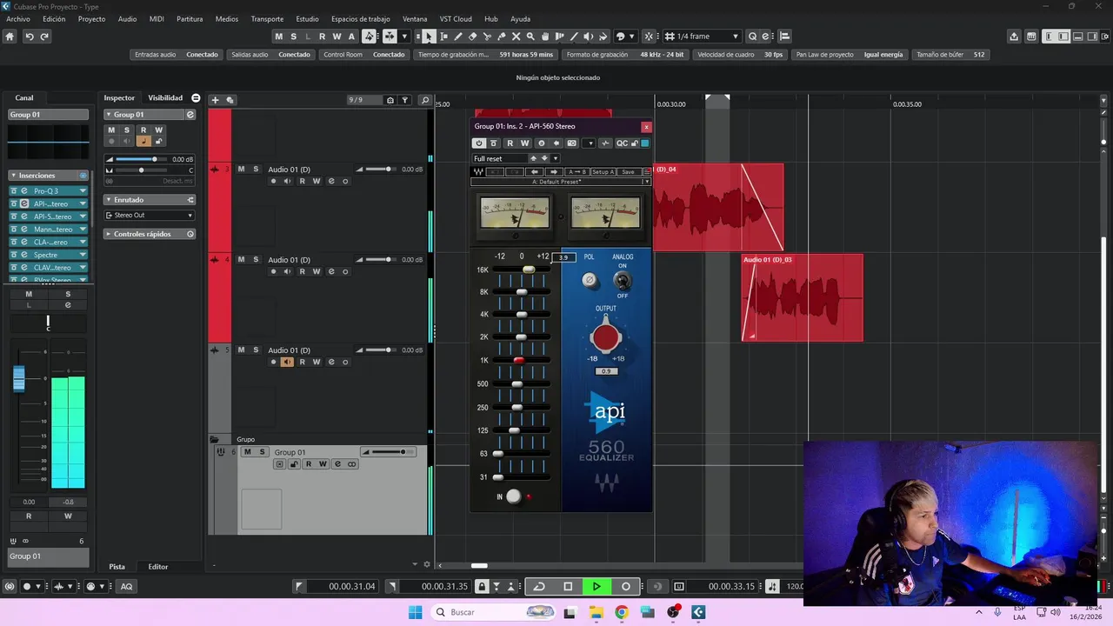Pick the Erase tool in toolbar
Viewport: 1113px width, 626px height.
[x=472, y=37]
